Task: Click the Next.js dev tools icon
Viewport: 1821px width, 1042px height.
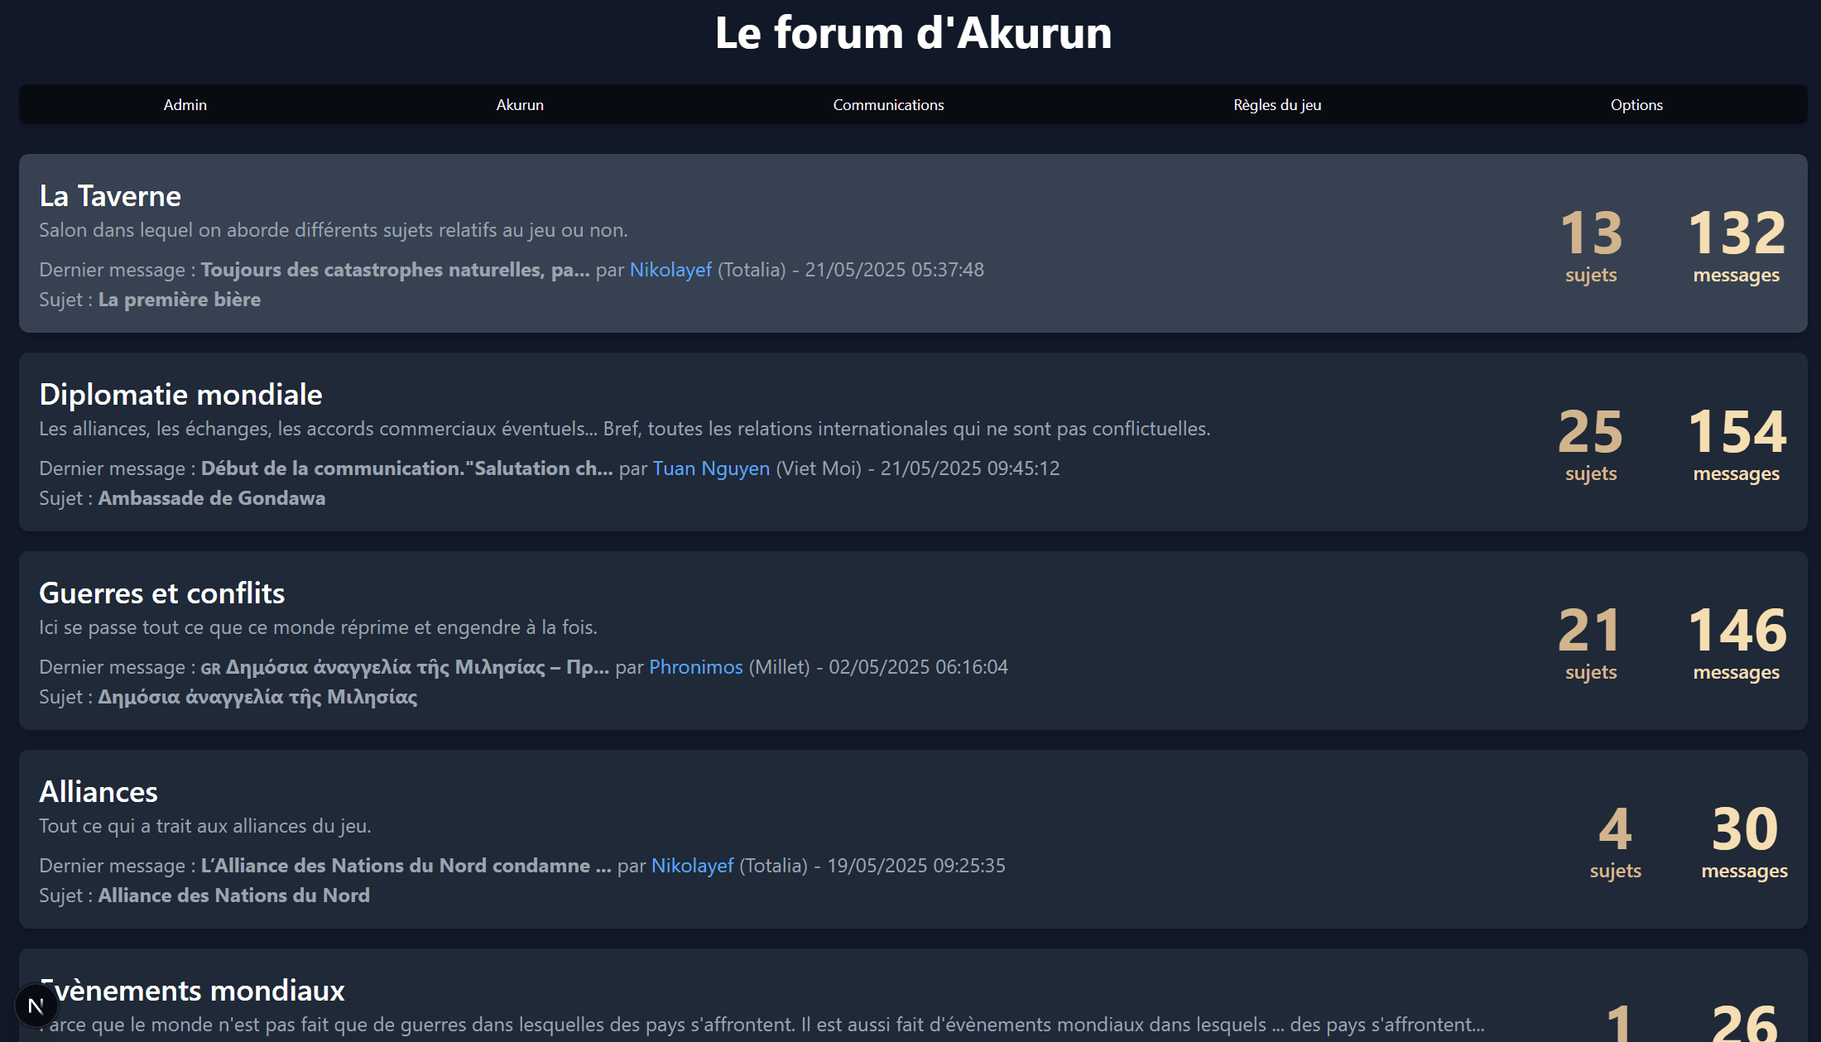Action: (x=36, y=1006)
